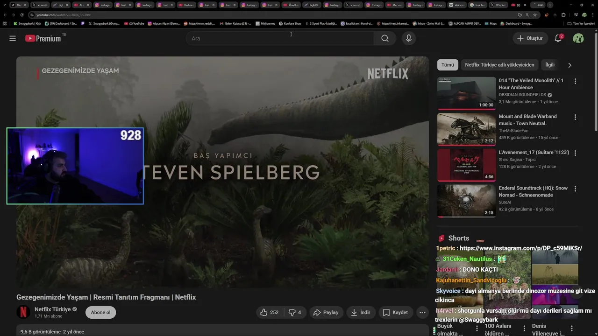
Task: Open options for Mount and Blade video
Action: pyautogui.click(x=575, y=117)
